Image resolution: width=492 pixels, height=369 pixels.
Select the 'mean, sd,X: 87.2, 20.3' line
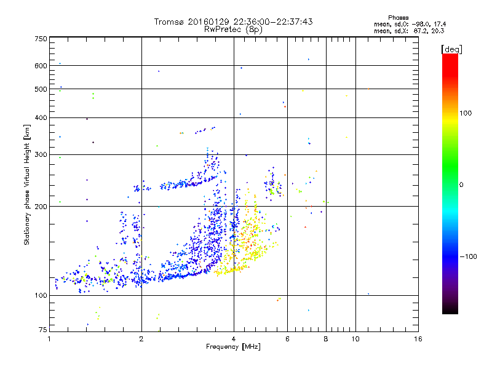click(409, 31)
